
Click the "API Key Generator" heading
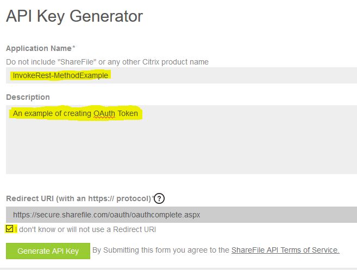(74, 16)
